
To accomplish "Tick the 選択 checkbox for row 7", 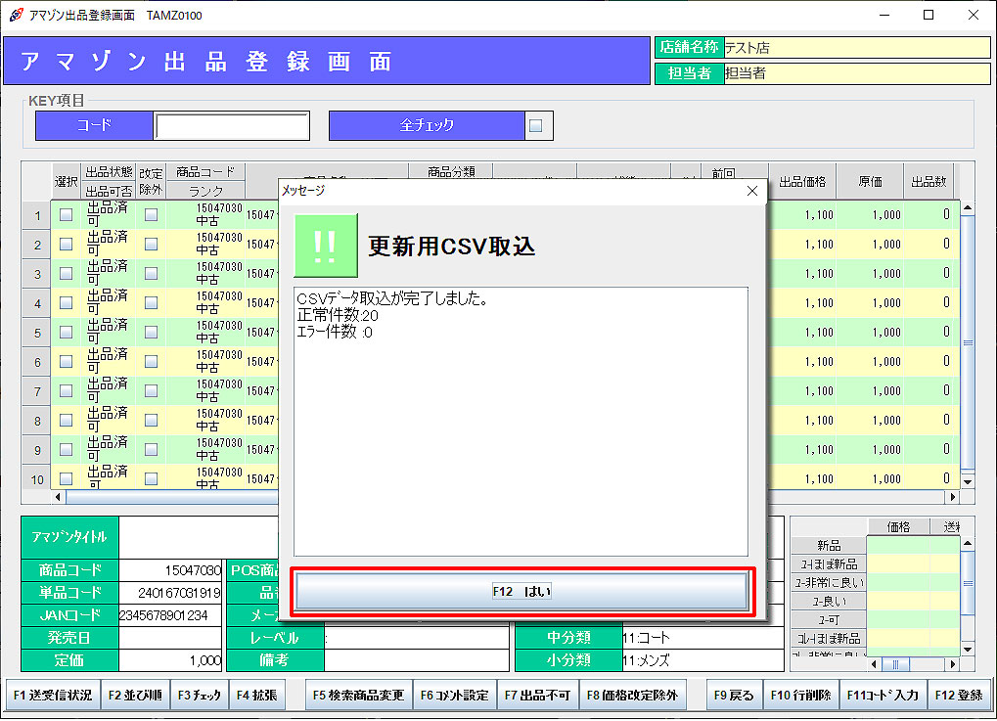I will coord(67,391).
